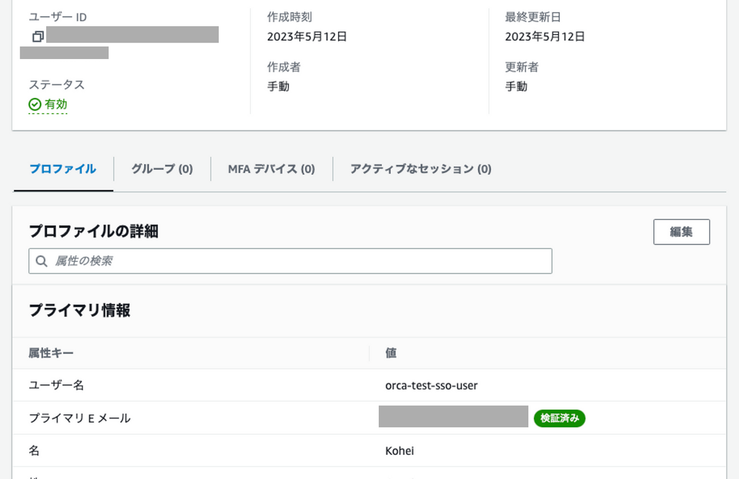Click the プロファイルの詳細 heading
This screenshot has width=739, height=479.
click(x=94, y=231)
